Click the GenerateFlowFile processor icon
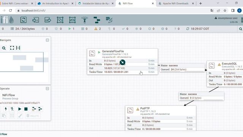 pyautogui.click(x=92, y=53)
